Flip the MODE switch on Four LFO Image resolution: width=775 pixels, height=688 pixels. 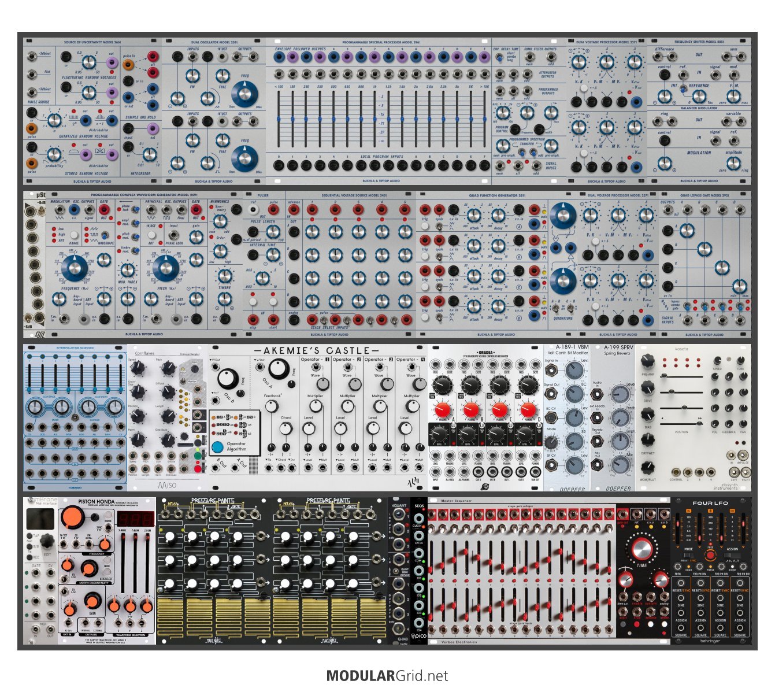click(x=688, y=554)
